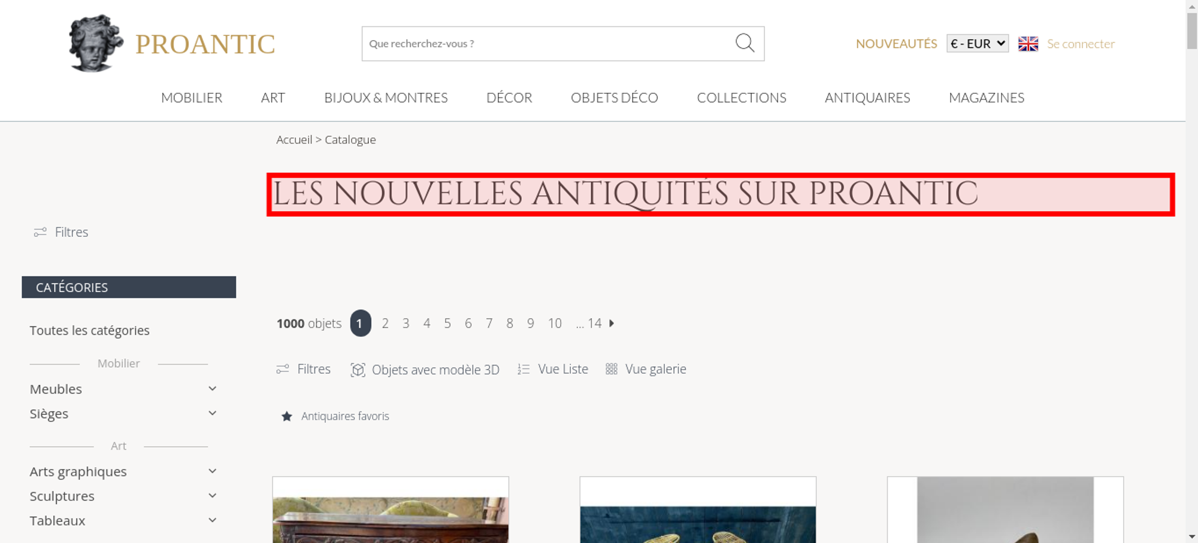Expand the Tableaux category chevron

[212, 520]
